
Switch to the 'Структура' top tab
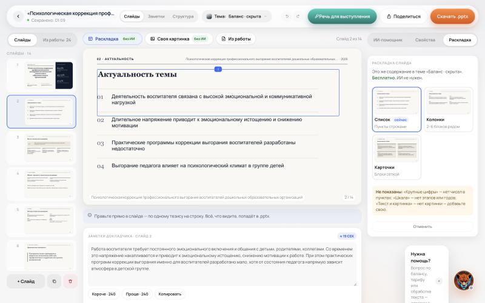pos(183,16)
